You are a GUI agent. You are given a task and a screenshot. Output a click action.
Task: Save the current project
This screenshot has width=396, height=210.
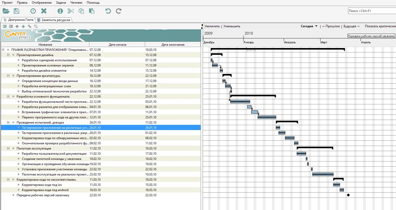tap(16, 11)
